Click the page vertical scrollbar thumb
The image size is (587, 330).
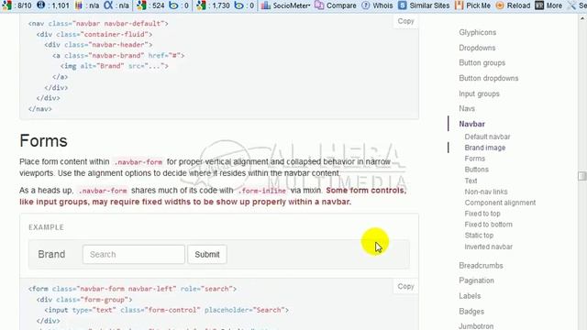tap(582, 175)
